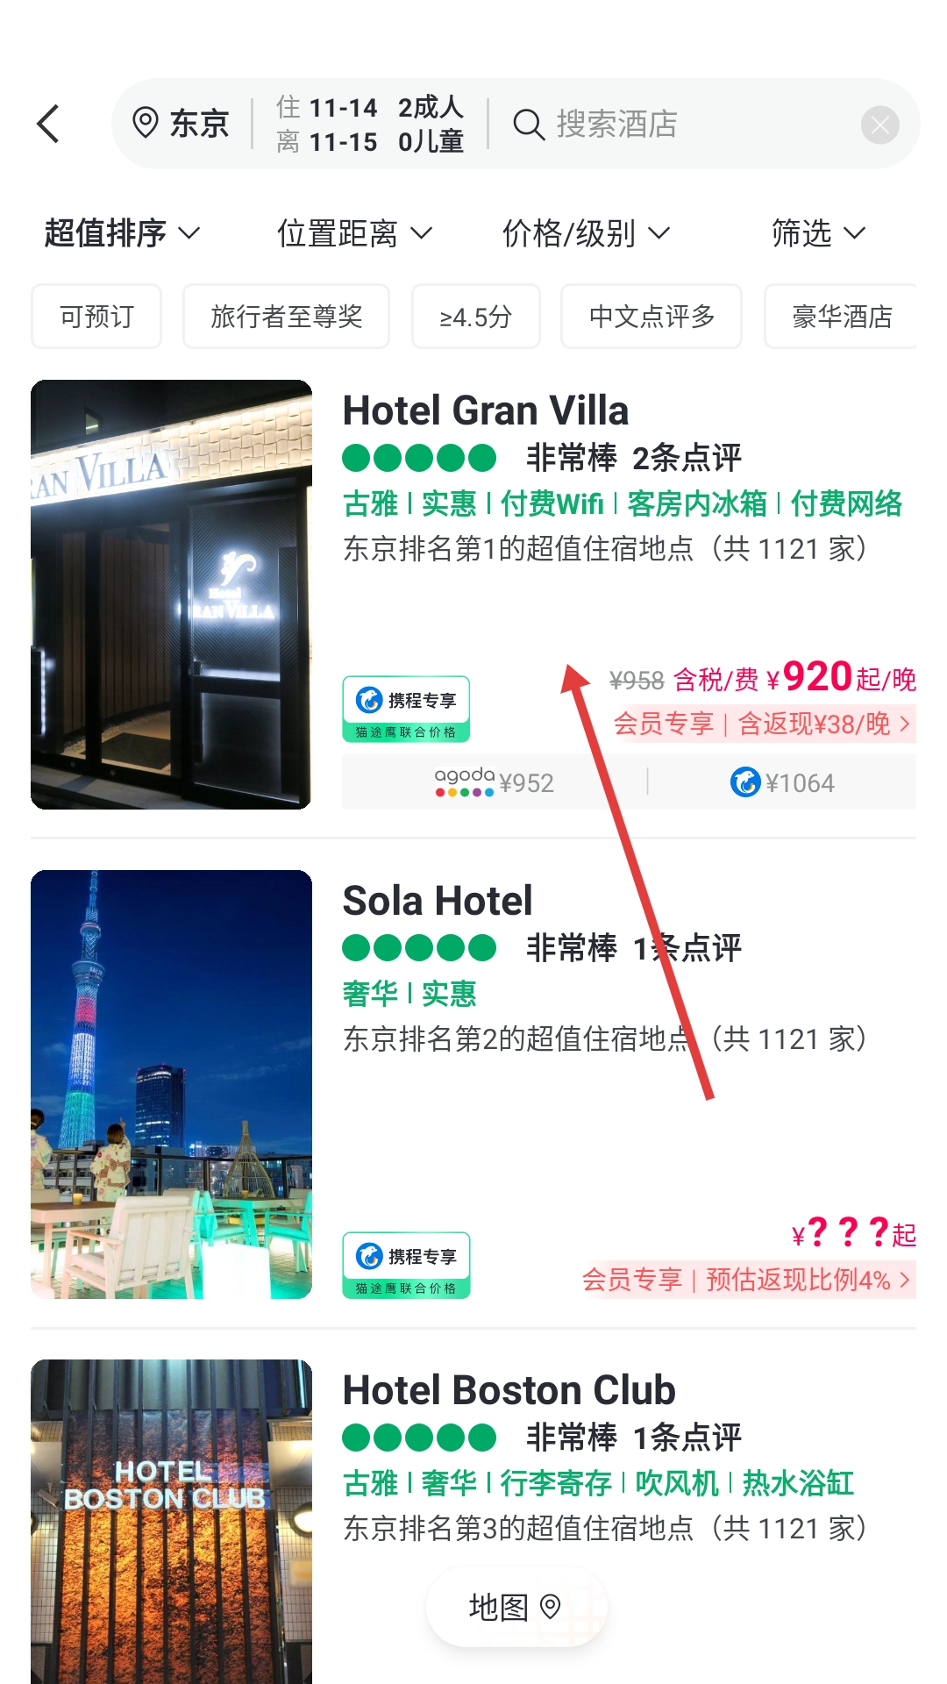Tap the Sola Hotel 携程专享 badge
Viewport: 947px width, 1684px height.
pos(406,1265)
